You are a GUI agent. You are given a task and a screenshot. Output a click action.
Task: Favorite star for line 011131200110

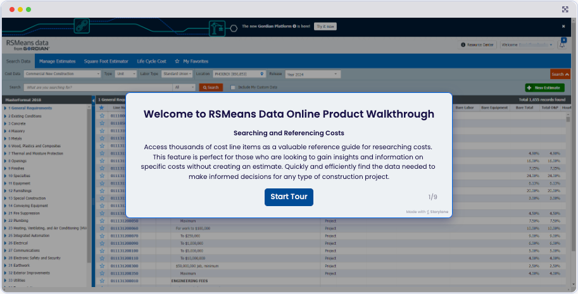(102, 259)
